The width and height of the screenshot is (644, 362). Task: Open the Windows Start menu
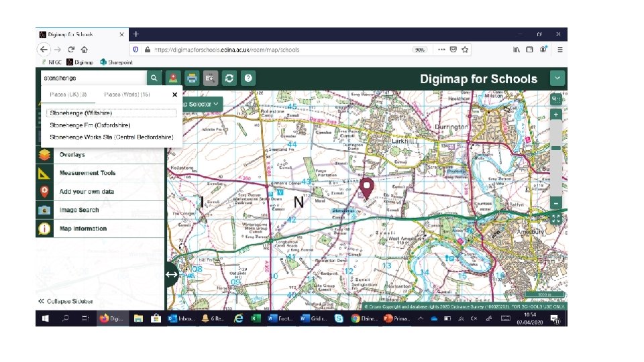(x=45, y=318)
